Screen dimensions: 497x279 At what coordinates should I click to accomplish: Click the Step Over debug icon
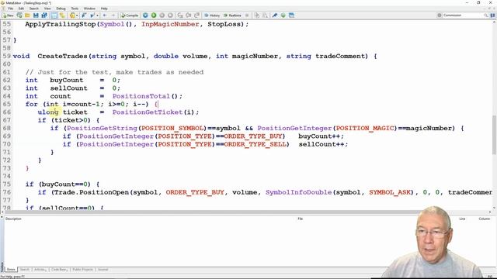point(188,15)
